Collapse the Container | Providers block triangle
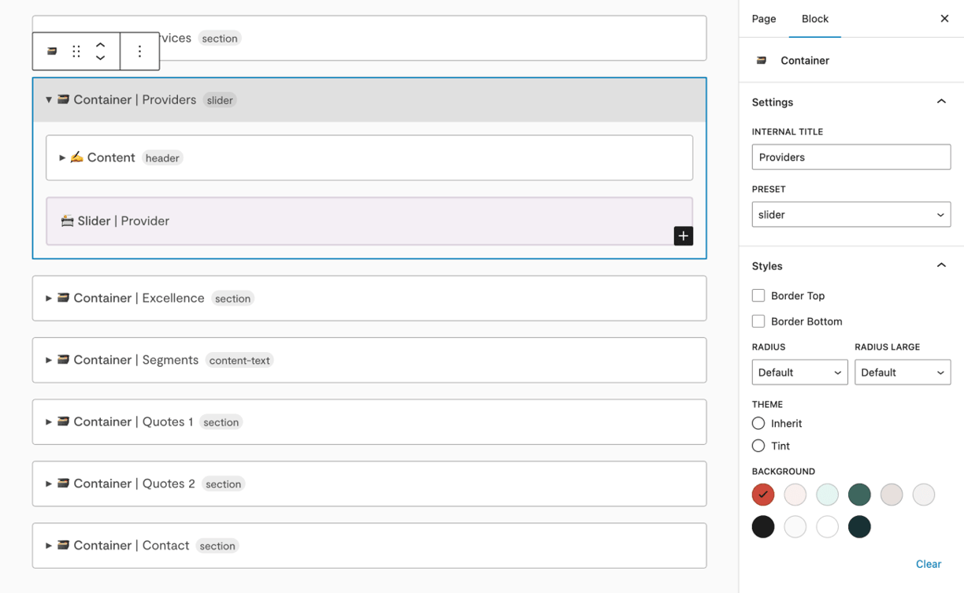The image size is (964, 593). 49,100
